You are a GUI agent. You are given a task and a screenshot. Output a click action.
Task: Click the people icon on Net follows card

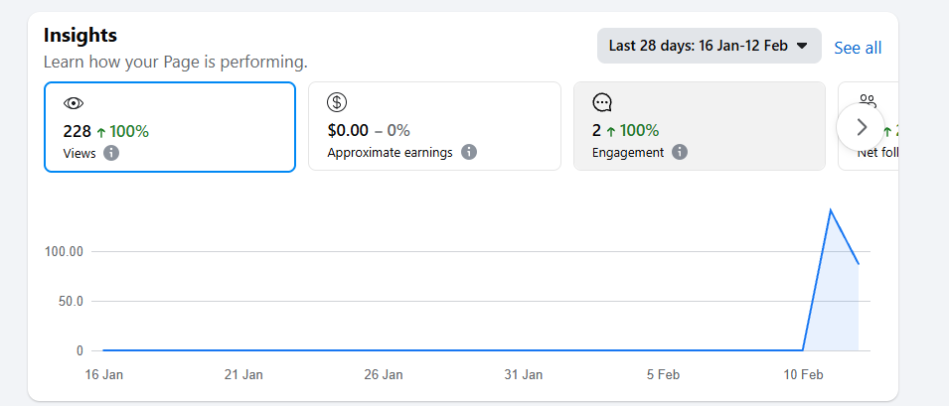(x=868, y=100)
